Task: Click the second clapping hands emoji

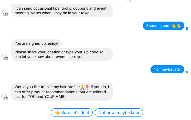Action: point(179,26)
